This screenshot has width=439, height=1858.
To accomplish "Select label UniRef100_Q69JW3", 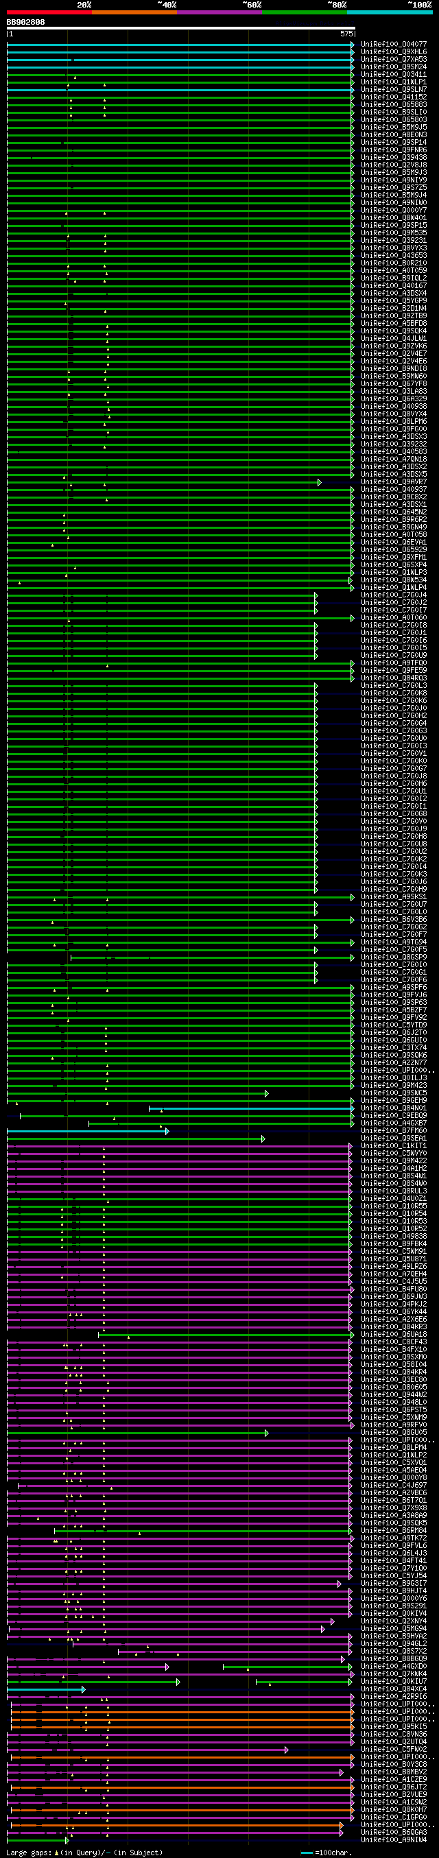I will point(394,1297).
